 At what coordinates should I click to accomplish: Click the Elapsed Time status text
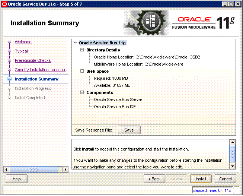point(212,190)
